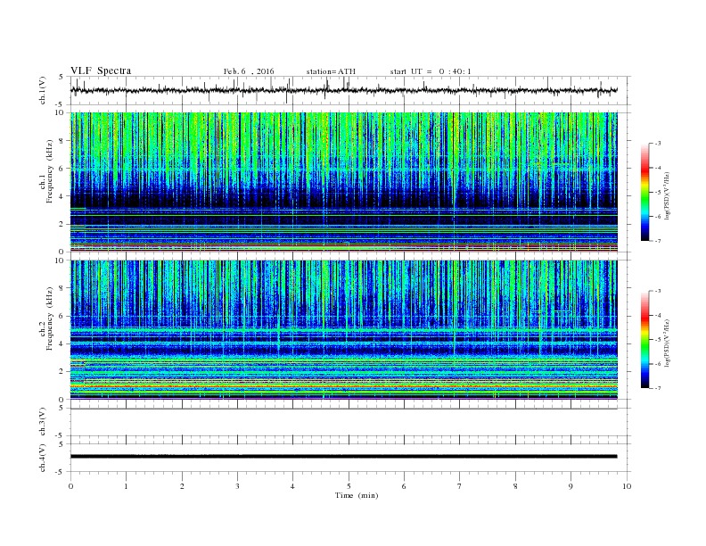Click the ch.1 "Frequency (kHz)" axis label
706x546 pixels.
coord(50,171)
